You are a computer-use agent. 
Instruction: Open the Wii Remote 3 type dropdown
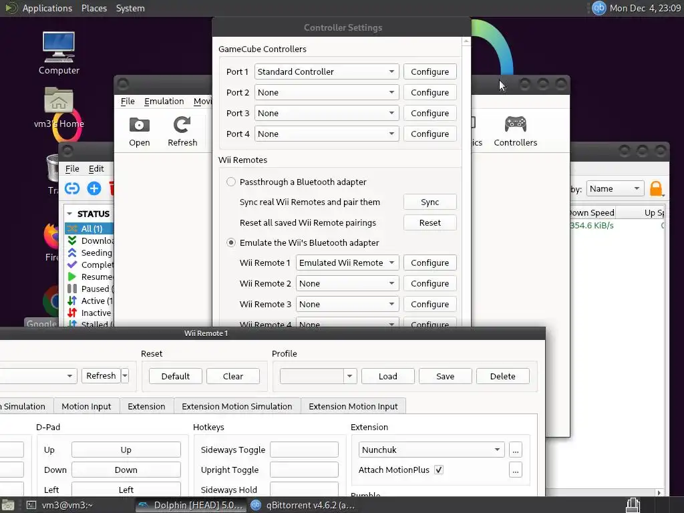coord(347,304)
